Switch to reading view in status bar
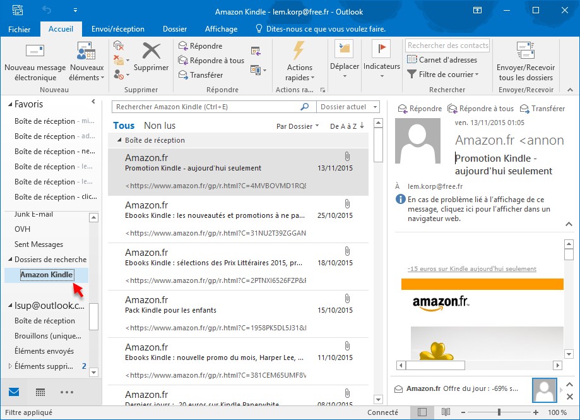 pos(446,412)
